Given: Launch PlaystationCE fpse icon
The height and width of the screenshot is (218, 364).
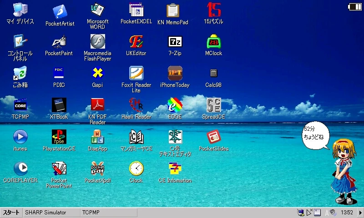Looking at the screenshot, I should 59,137.
